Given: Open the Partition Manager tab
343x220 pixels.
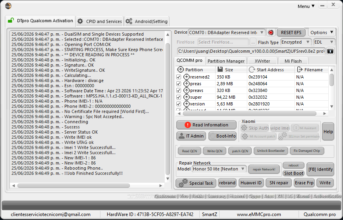Looking at the screenshot, I should pyautogui.click(x=226, y=61).
